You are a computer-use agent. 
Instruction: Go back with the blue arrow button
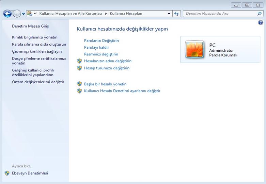pos(7,14)
